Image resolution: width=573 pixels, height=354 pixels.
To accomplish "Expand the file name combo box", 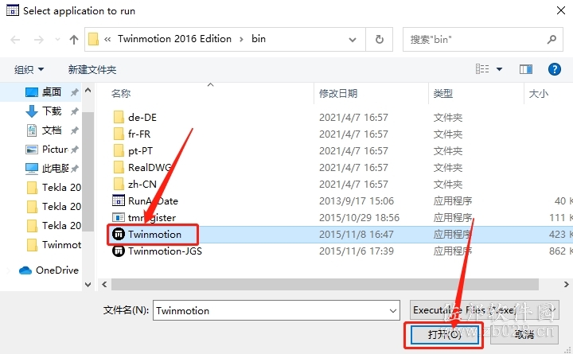I will (x=393, y=310).
